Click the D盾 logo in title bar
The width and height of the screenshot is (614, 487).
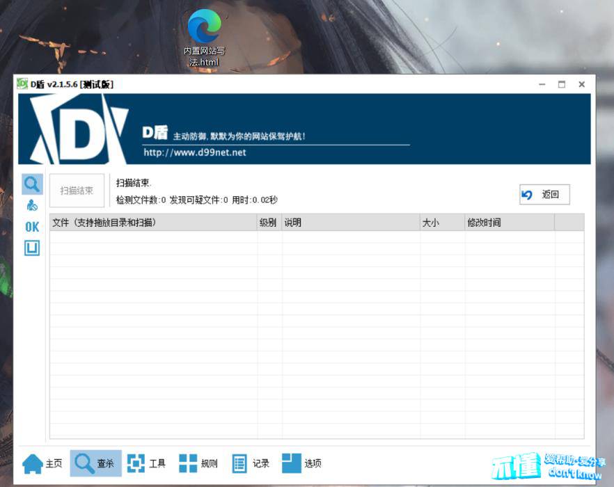(22, 84)
